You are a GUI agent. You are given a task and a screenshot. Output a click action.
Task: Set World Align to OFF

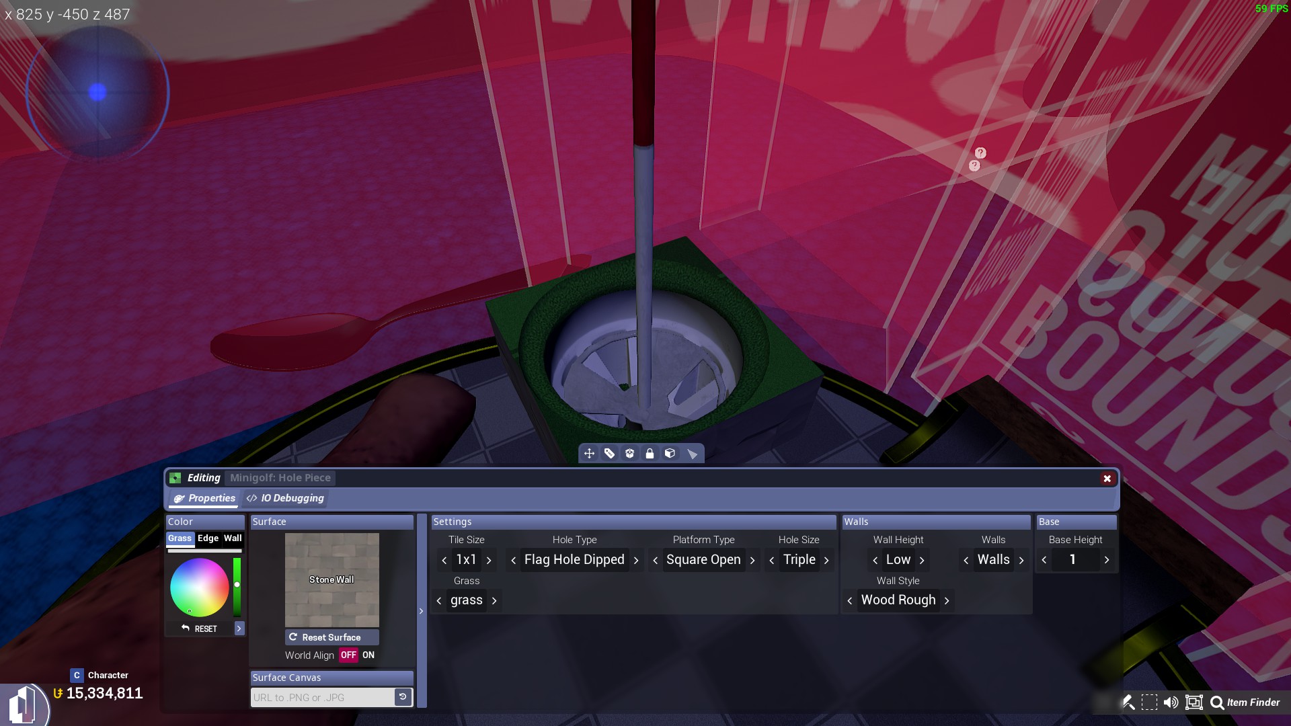point(348,655)
